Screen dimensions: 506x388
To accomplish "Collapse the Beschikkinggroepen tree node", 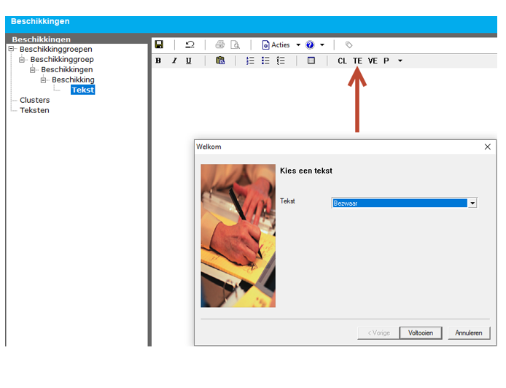I will pos(12,49).
